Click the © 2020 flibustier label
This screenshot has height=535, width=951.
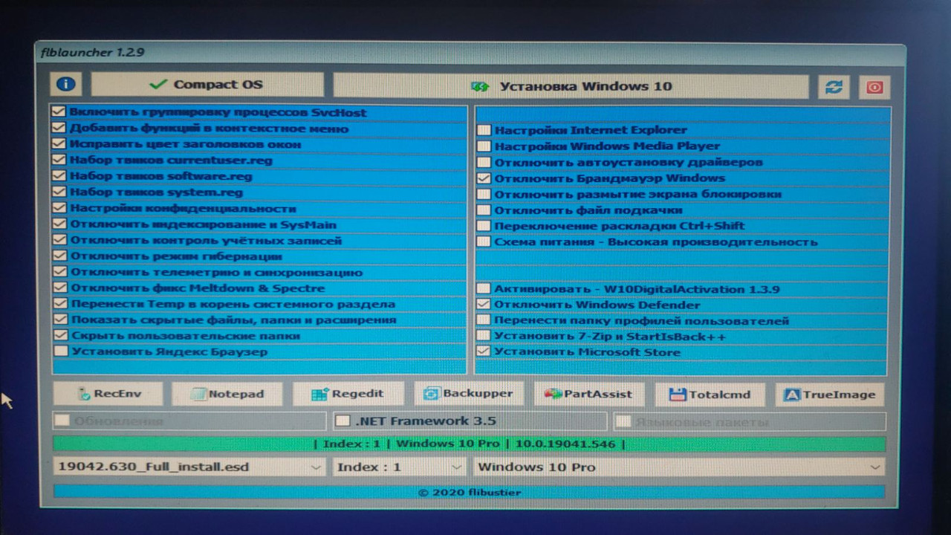click(x=470, y=492)
